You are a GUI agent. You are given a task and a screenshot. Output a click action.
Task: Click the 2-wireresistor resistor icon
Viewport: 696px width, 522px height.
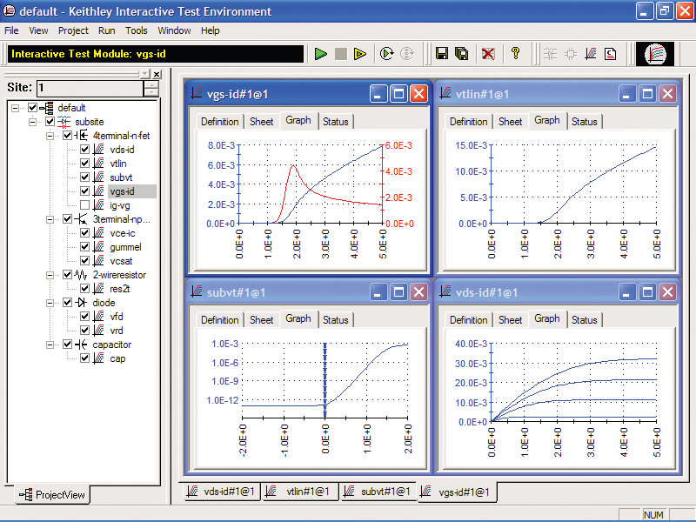click(x=81, y=275)
